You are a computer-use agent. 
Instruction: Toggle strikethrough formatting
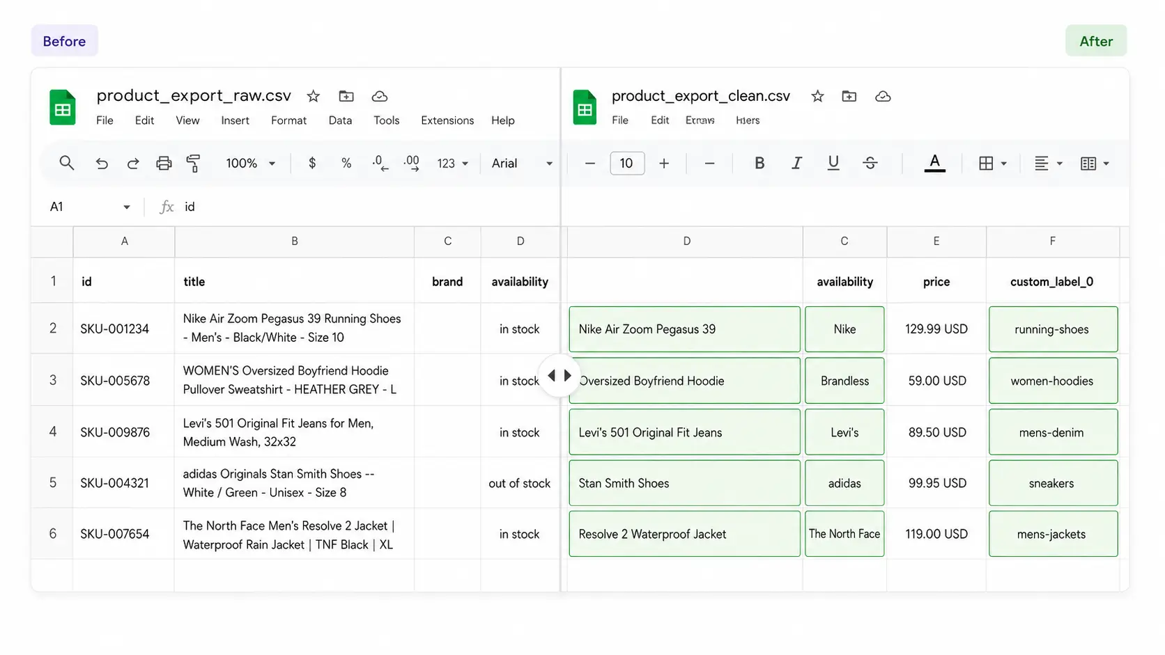(870, 163)
